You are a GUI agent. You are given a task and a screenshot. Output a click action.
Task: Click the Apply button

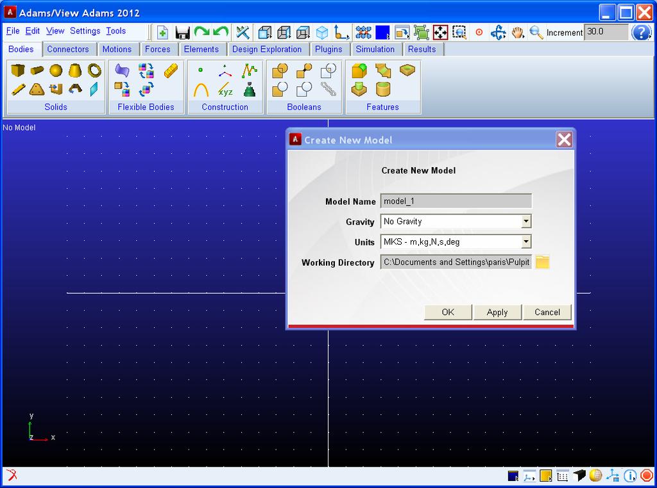(x=497, y=312)
